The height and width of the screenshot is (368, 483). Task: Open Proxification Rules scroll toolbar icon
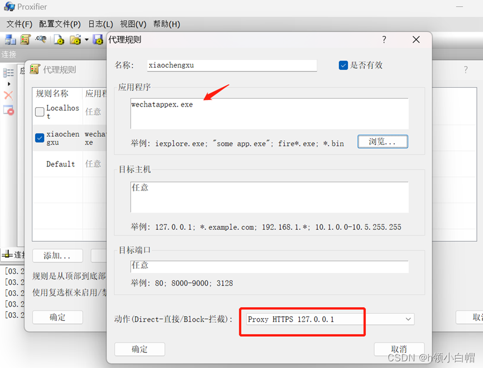pyautogui.click(x=25, y=40)
